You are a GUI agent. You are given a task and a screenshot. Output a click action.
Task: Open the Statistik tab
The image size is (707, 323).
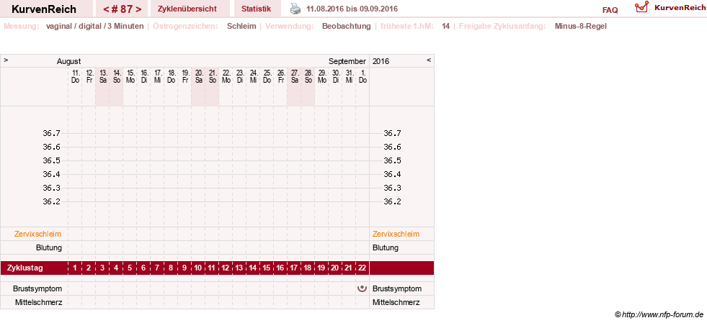[256, 9]
